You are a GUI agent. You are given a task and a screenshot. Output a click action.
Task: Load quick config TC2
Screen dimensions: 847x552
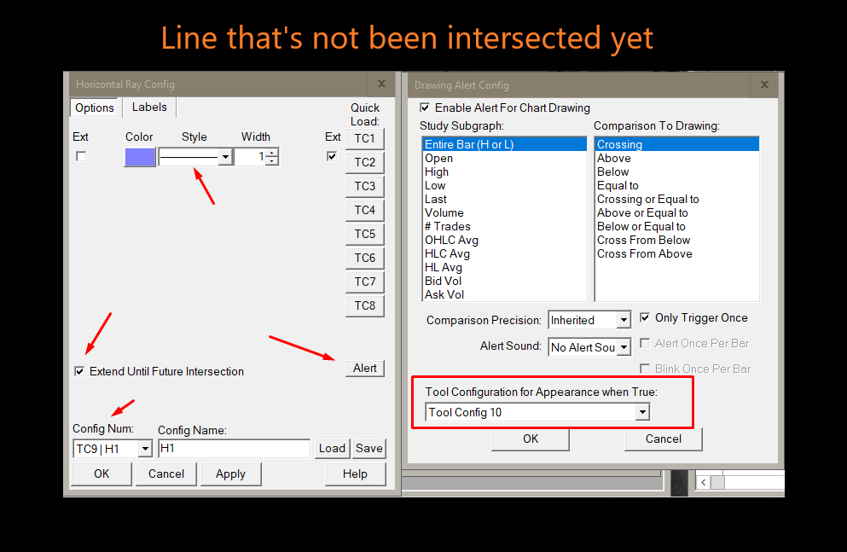364,162
